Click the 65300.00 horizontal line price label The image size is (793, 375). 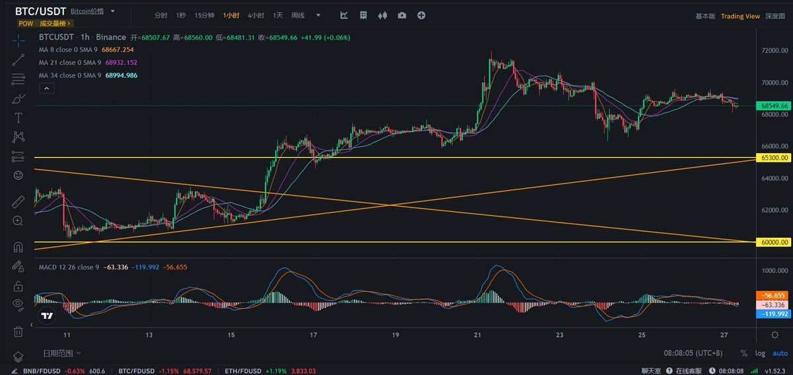point(774,158)
